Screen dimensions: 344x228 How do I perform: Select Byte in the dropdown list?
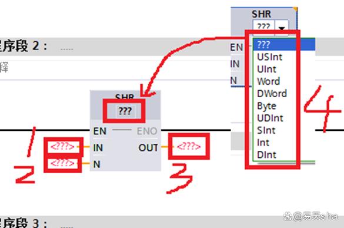[x=266, y=106]
